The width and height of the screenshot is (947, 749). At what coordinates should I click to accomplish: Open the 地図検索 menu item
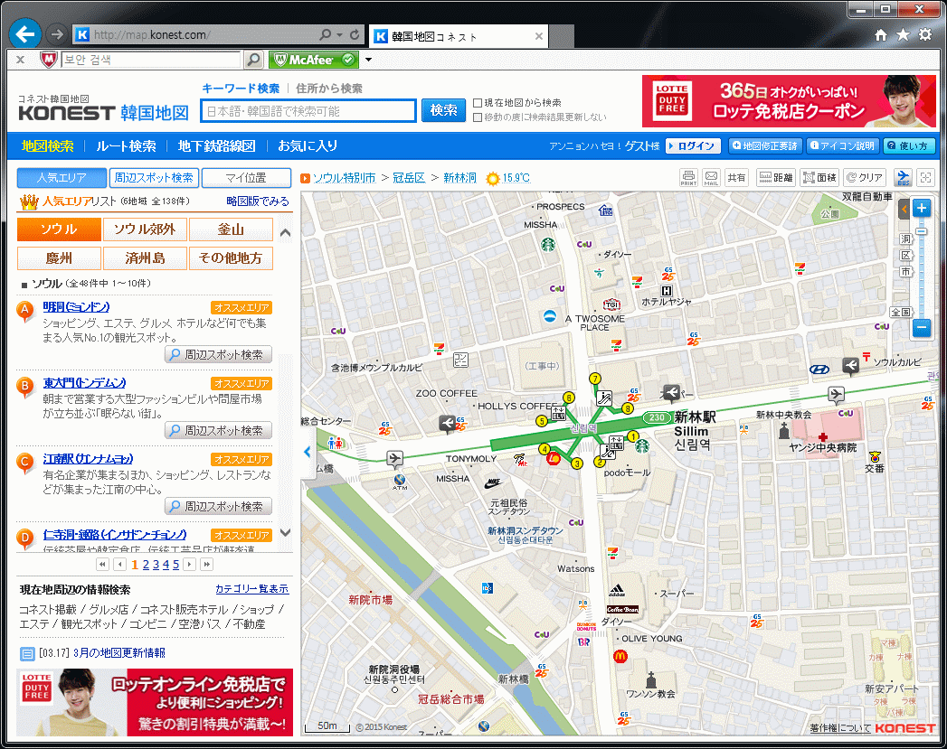coord(47,146)
